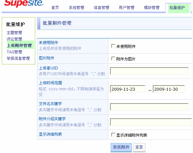Screen dimensions: 193x153
Task: Switch to 系统管理 tab
Action: (77, 8)
